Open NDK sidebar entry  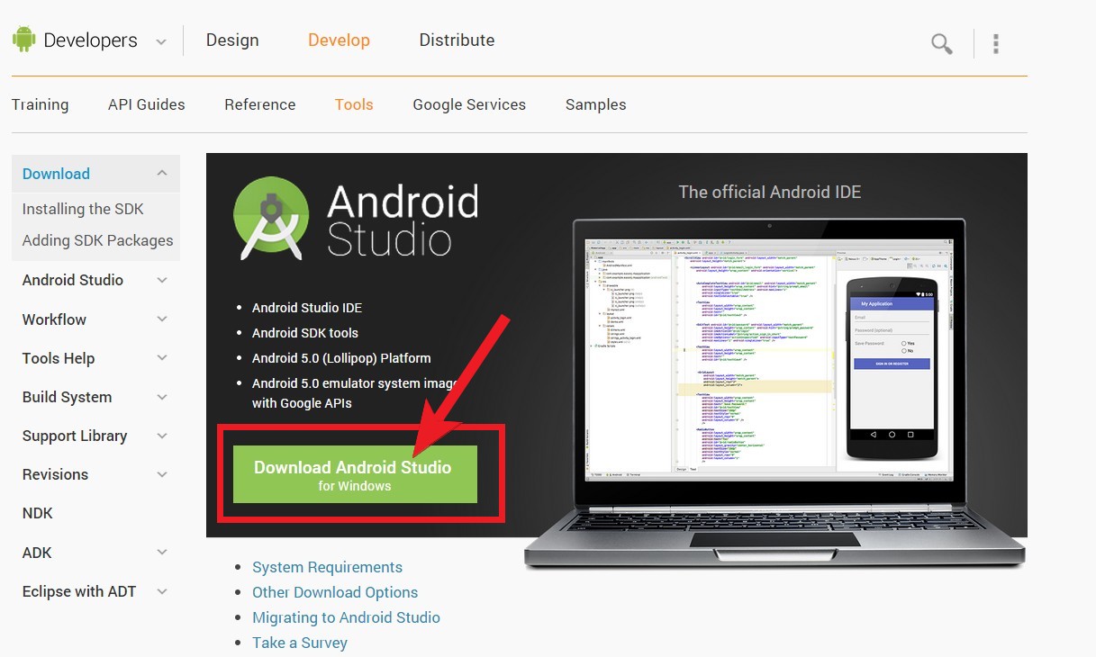coord(38,513)
